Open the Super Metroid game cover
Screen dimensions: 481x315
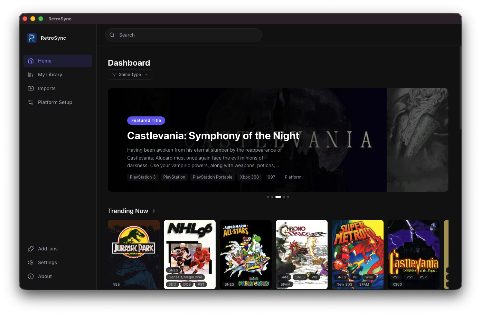pos(358,255)
